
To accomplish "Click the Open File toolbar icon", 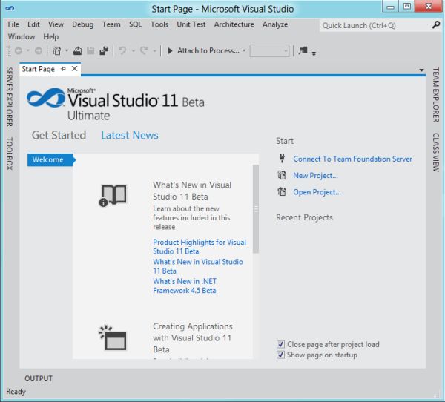I will pos(77,51).
